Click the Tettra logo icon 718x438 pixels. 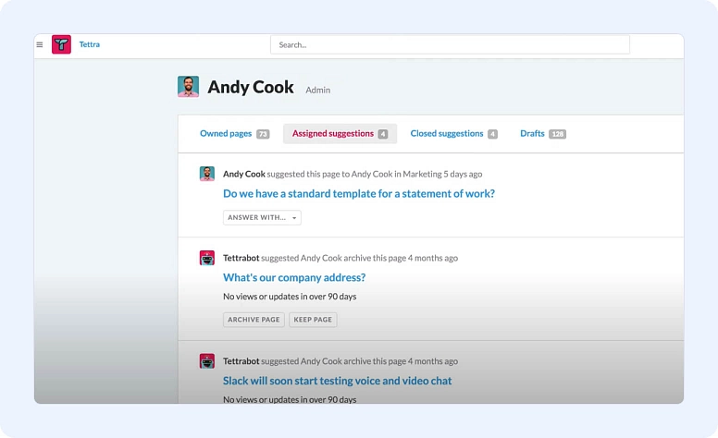coord(61,44)
